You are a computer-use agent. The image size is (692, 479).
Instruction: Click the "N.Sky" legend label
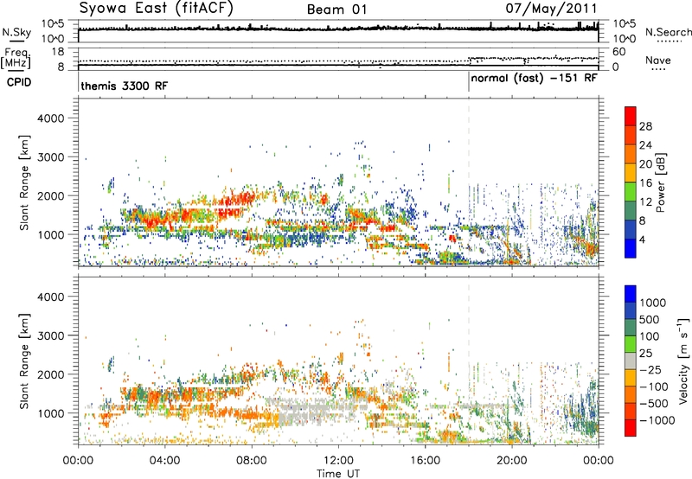[x=16, y=32]
